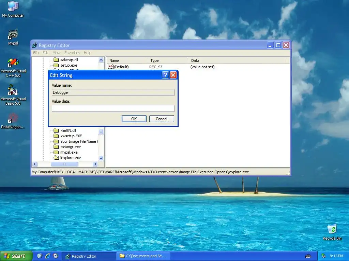The image size is (349, 261).
Task: Focus the Value data text field
Action: coord(113,108)
